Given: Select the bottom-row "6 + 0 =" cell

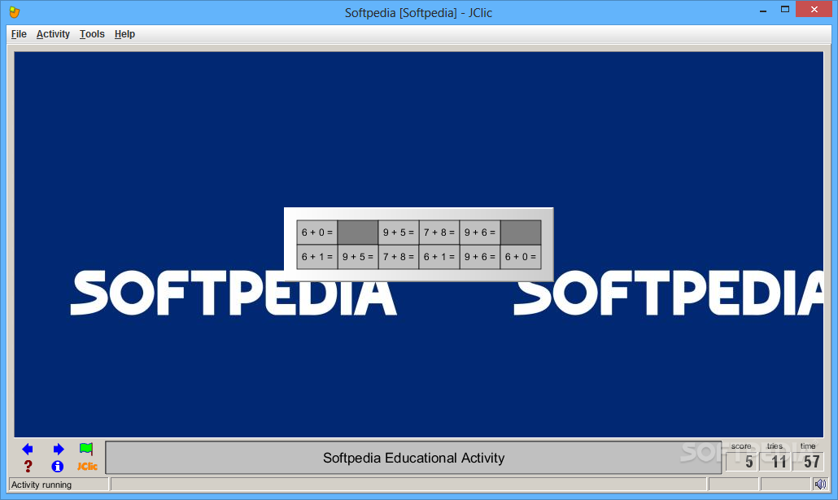Looking at the screenshot, I should point(521,257).
